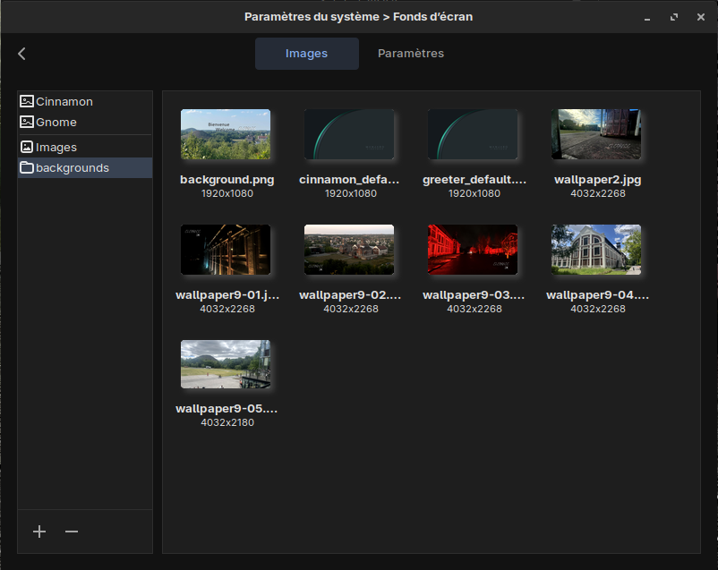Click the minus icon to remove folder
Viewport: 718px width, 570px height.
[x=72, y=532]
